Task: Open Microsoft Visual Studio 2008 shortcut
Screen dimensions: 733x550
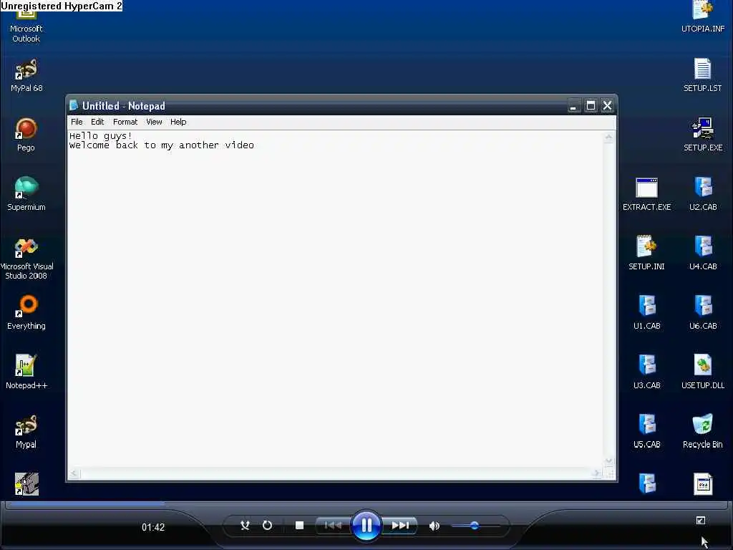Action: tap(26, 259)
